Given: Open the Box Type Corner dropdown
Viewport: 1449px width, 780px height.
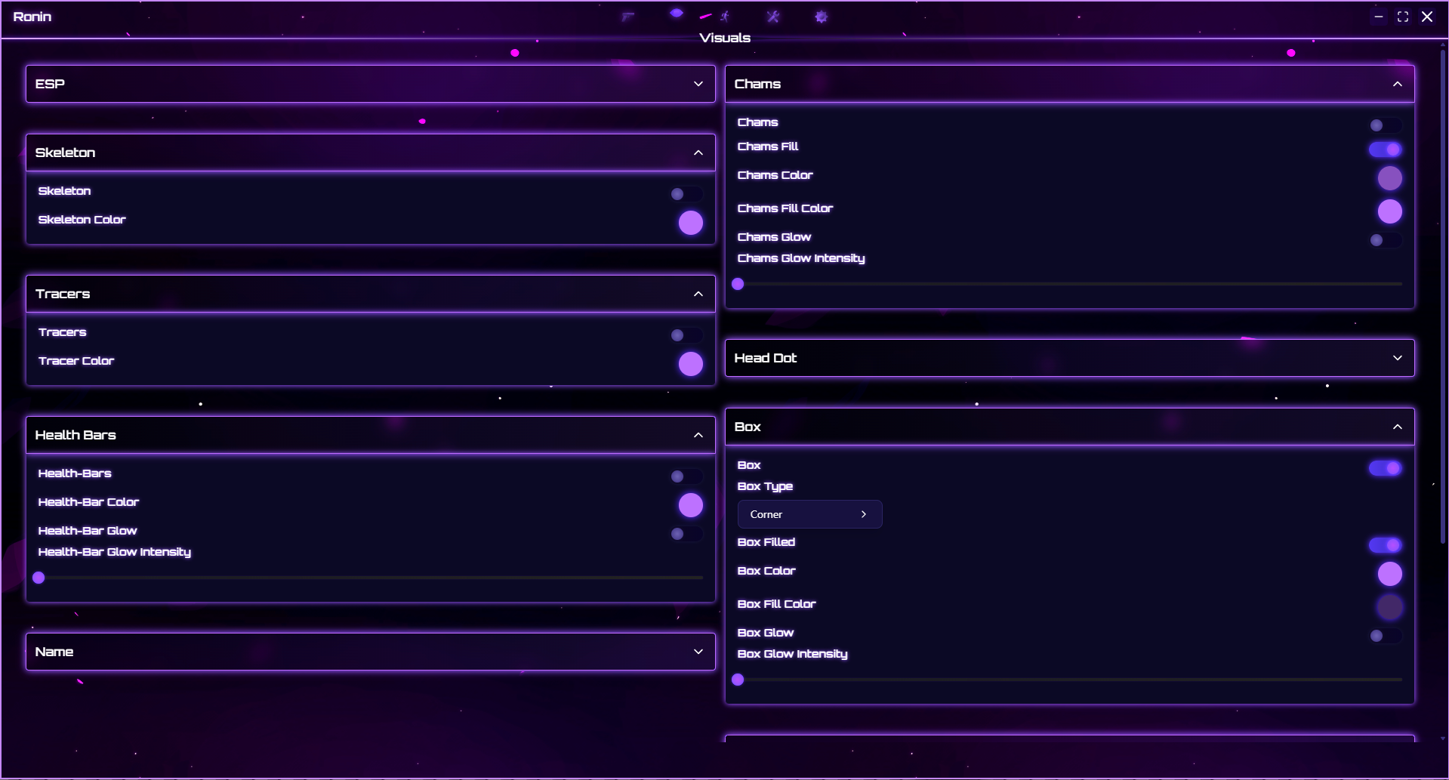Looking at the screenshot, I should coord(809,514).
